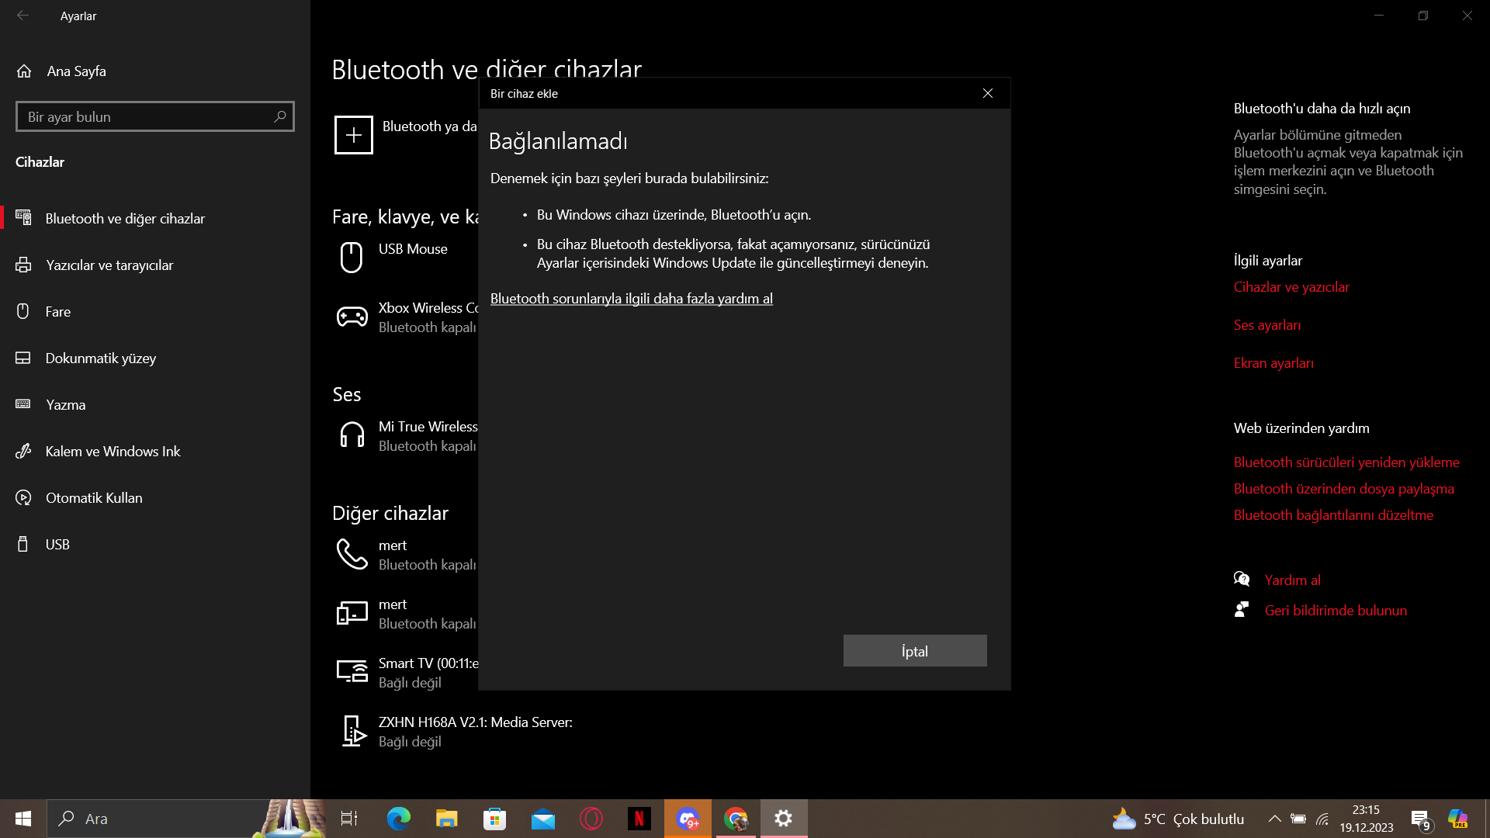Select the Xbox Wireless Controller gamepad icon
This screenshot has height=838, width=1490.
[352, 317]
